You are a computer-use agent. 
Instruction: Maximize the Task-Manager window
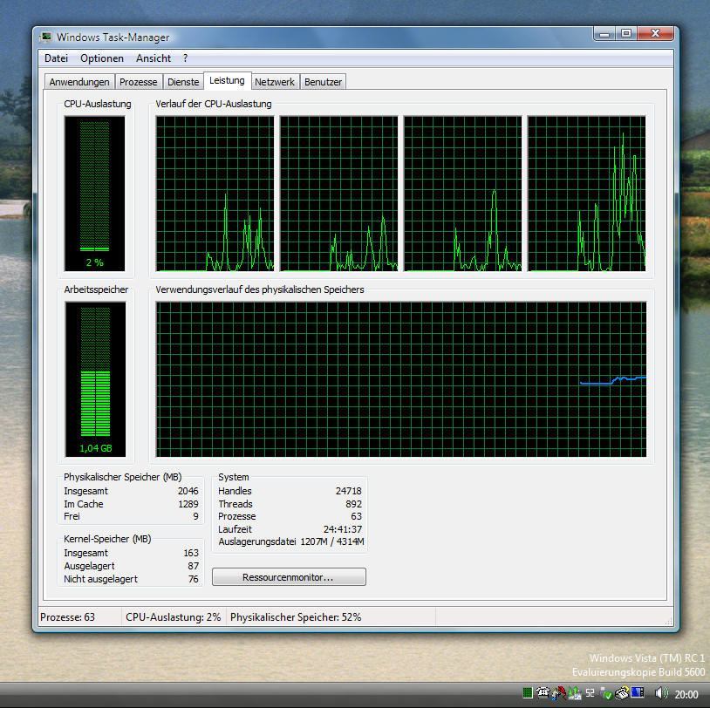626,33
